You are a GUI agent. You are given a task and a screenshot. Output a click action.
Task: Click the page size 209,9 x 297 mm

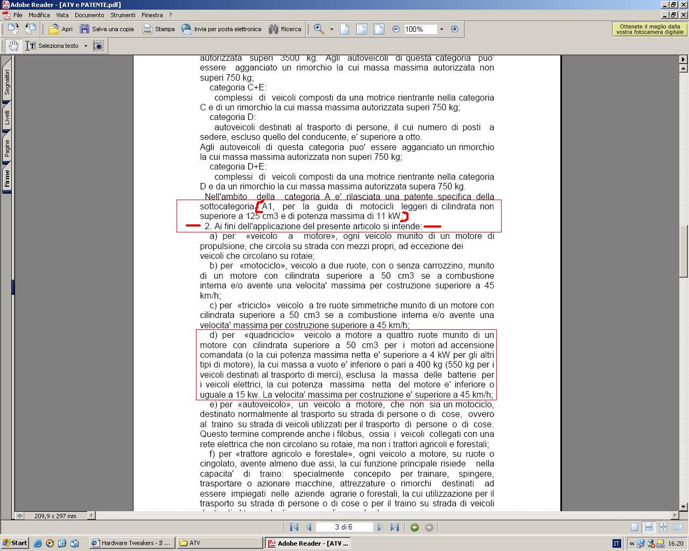pyautogui.click(x=55, y=515)
